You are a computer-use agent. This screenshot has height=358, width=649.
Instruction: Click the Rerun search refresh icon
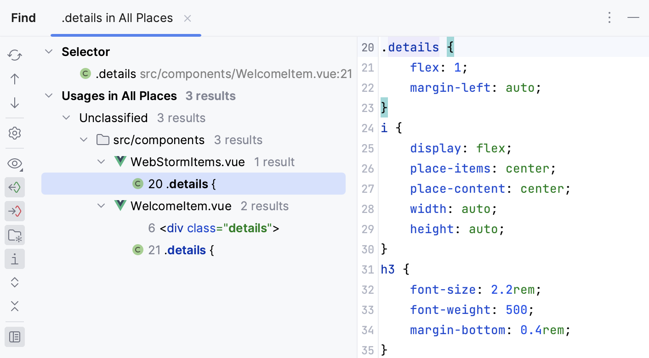pos(15,55)
